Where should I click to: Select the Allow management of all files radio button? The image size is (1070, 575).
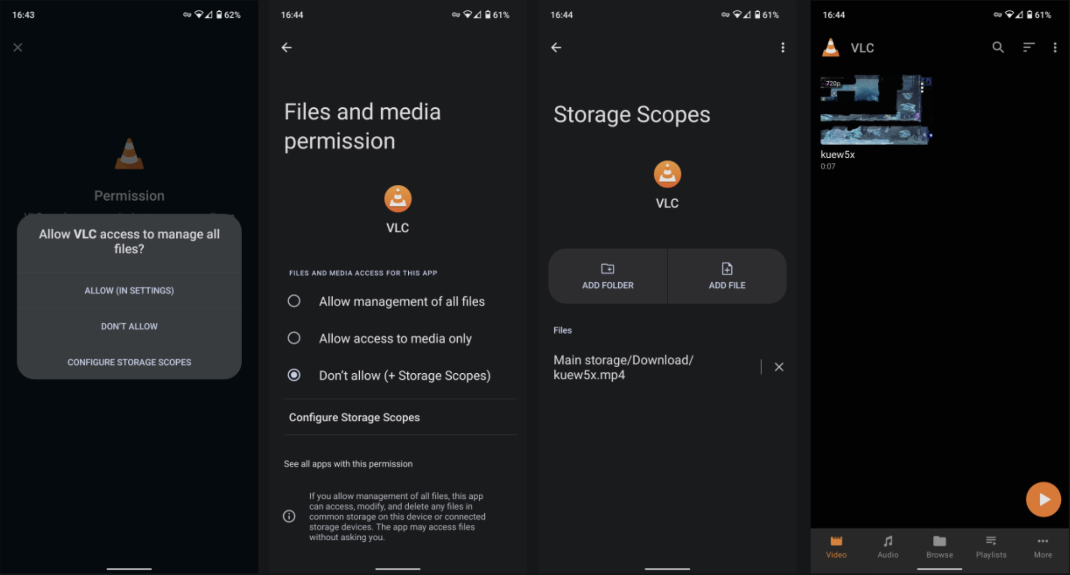294,301
